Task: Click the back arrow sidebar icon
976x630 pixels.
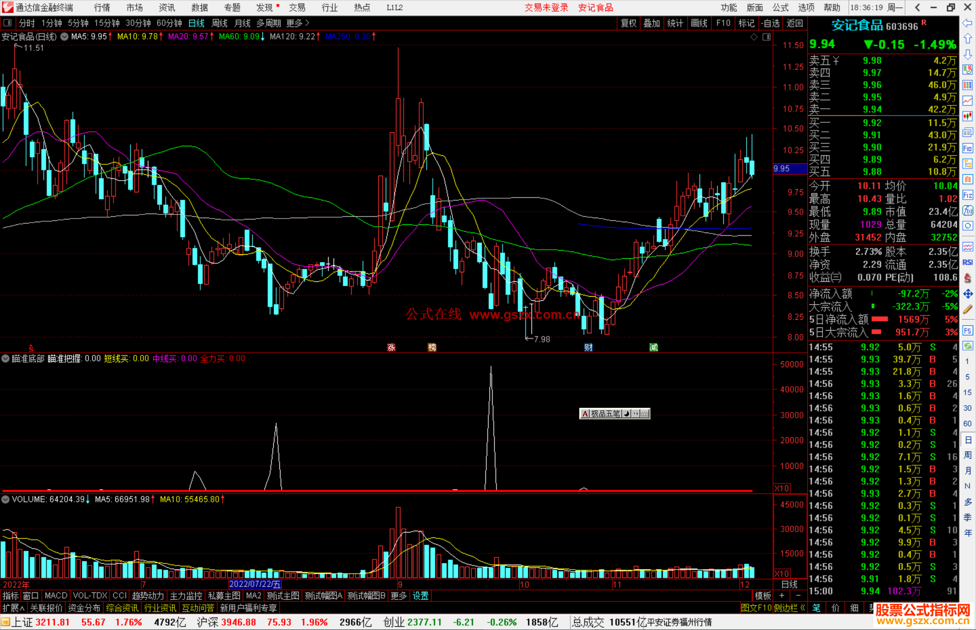Action: [x=967, y=23]
